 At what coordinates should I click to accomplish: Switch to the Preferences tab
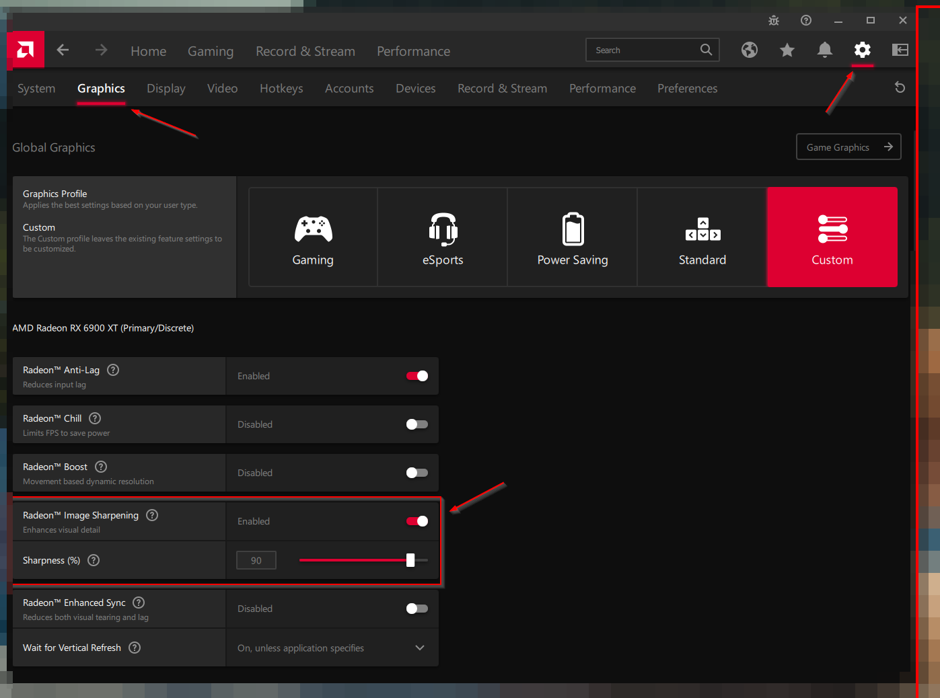688,88
